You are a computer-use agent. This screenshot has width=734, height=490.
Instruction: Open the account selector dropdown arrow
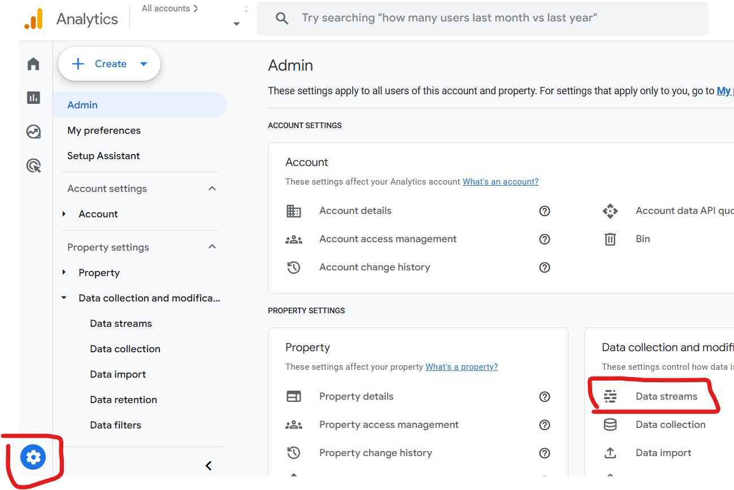click(237, 24)
